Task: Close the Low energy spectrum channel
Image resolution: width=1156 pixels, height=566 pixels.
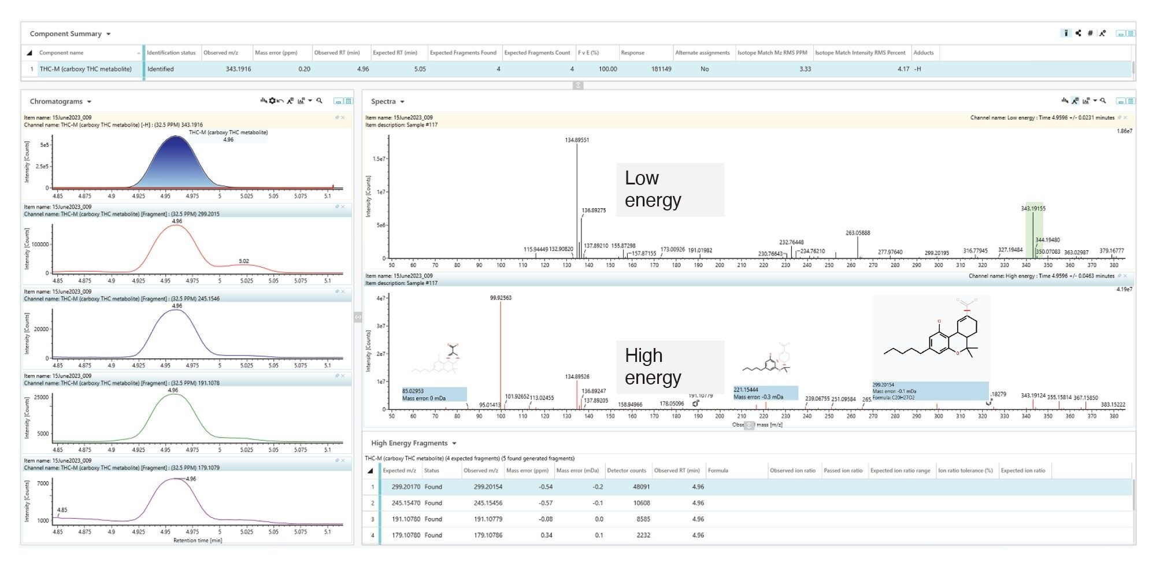Action: click(x=1125, y=117)
